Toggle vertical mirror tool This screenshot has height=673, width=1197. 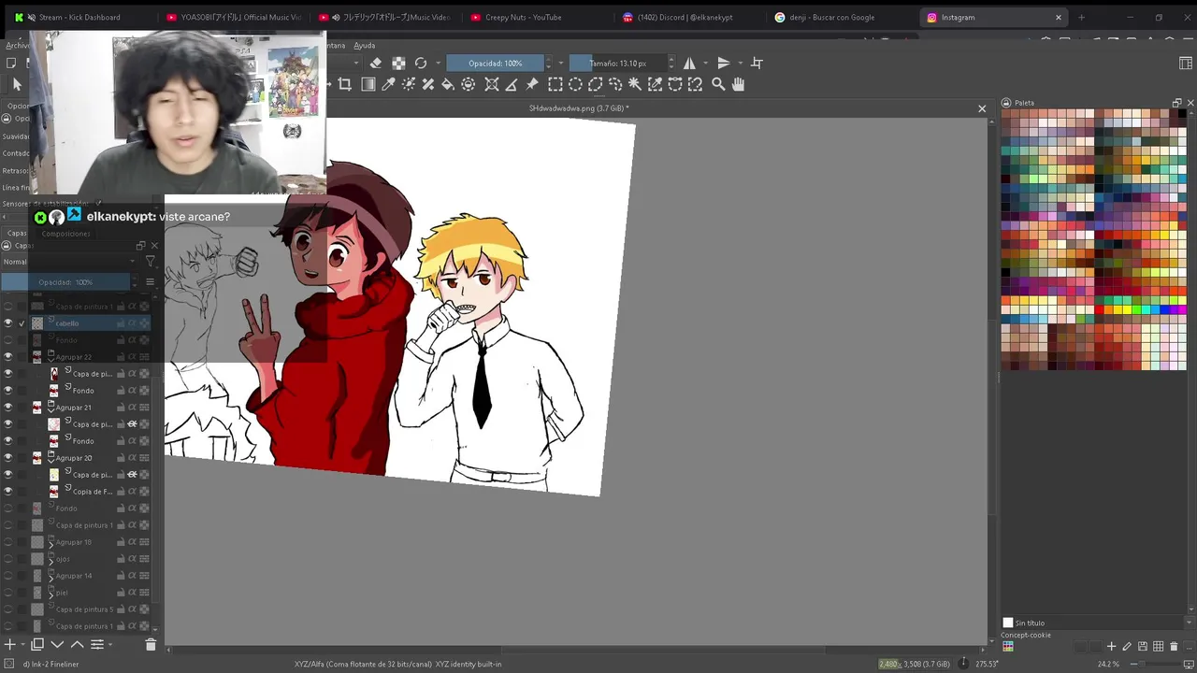tap(723, 63)
